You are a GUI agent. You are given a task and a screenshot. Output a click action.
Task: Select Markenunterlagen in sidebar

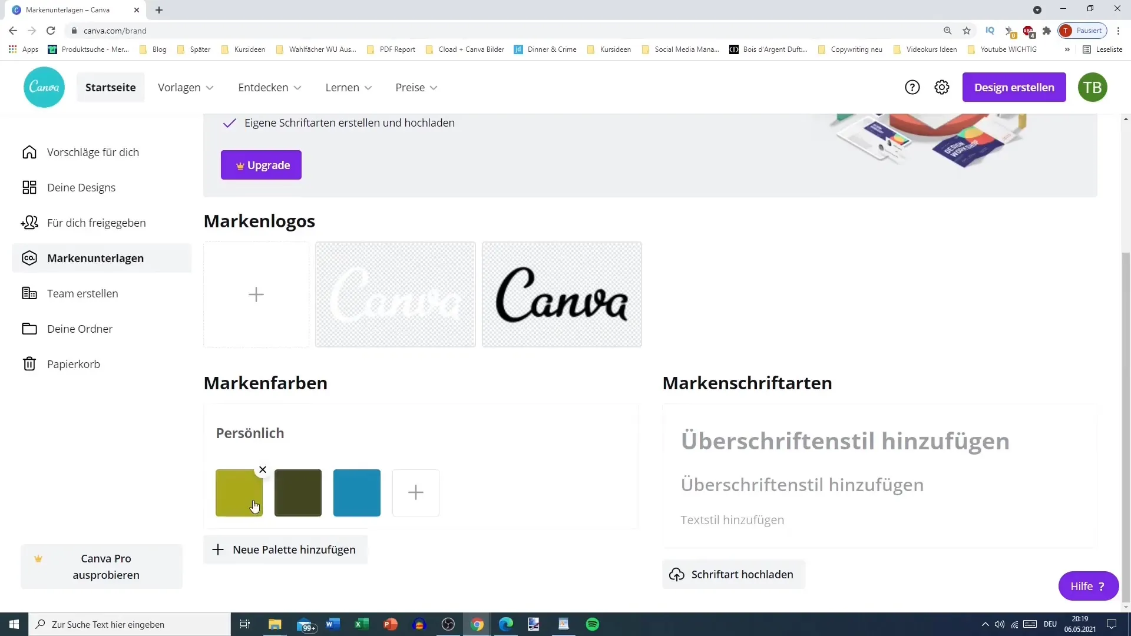[x=101, y=258]
